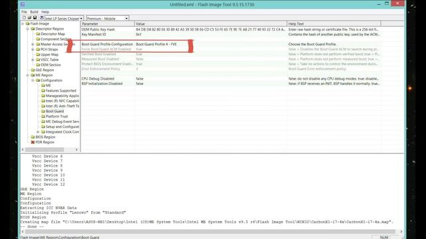This screenshot has width=426, height=239.
Task: Click the Platform Trust folder icon
Action: tap(43, 116)
